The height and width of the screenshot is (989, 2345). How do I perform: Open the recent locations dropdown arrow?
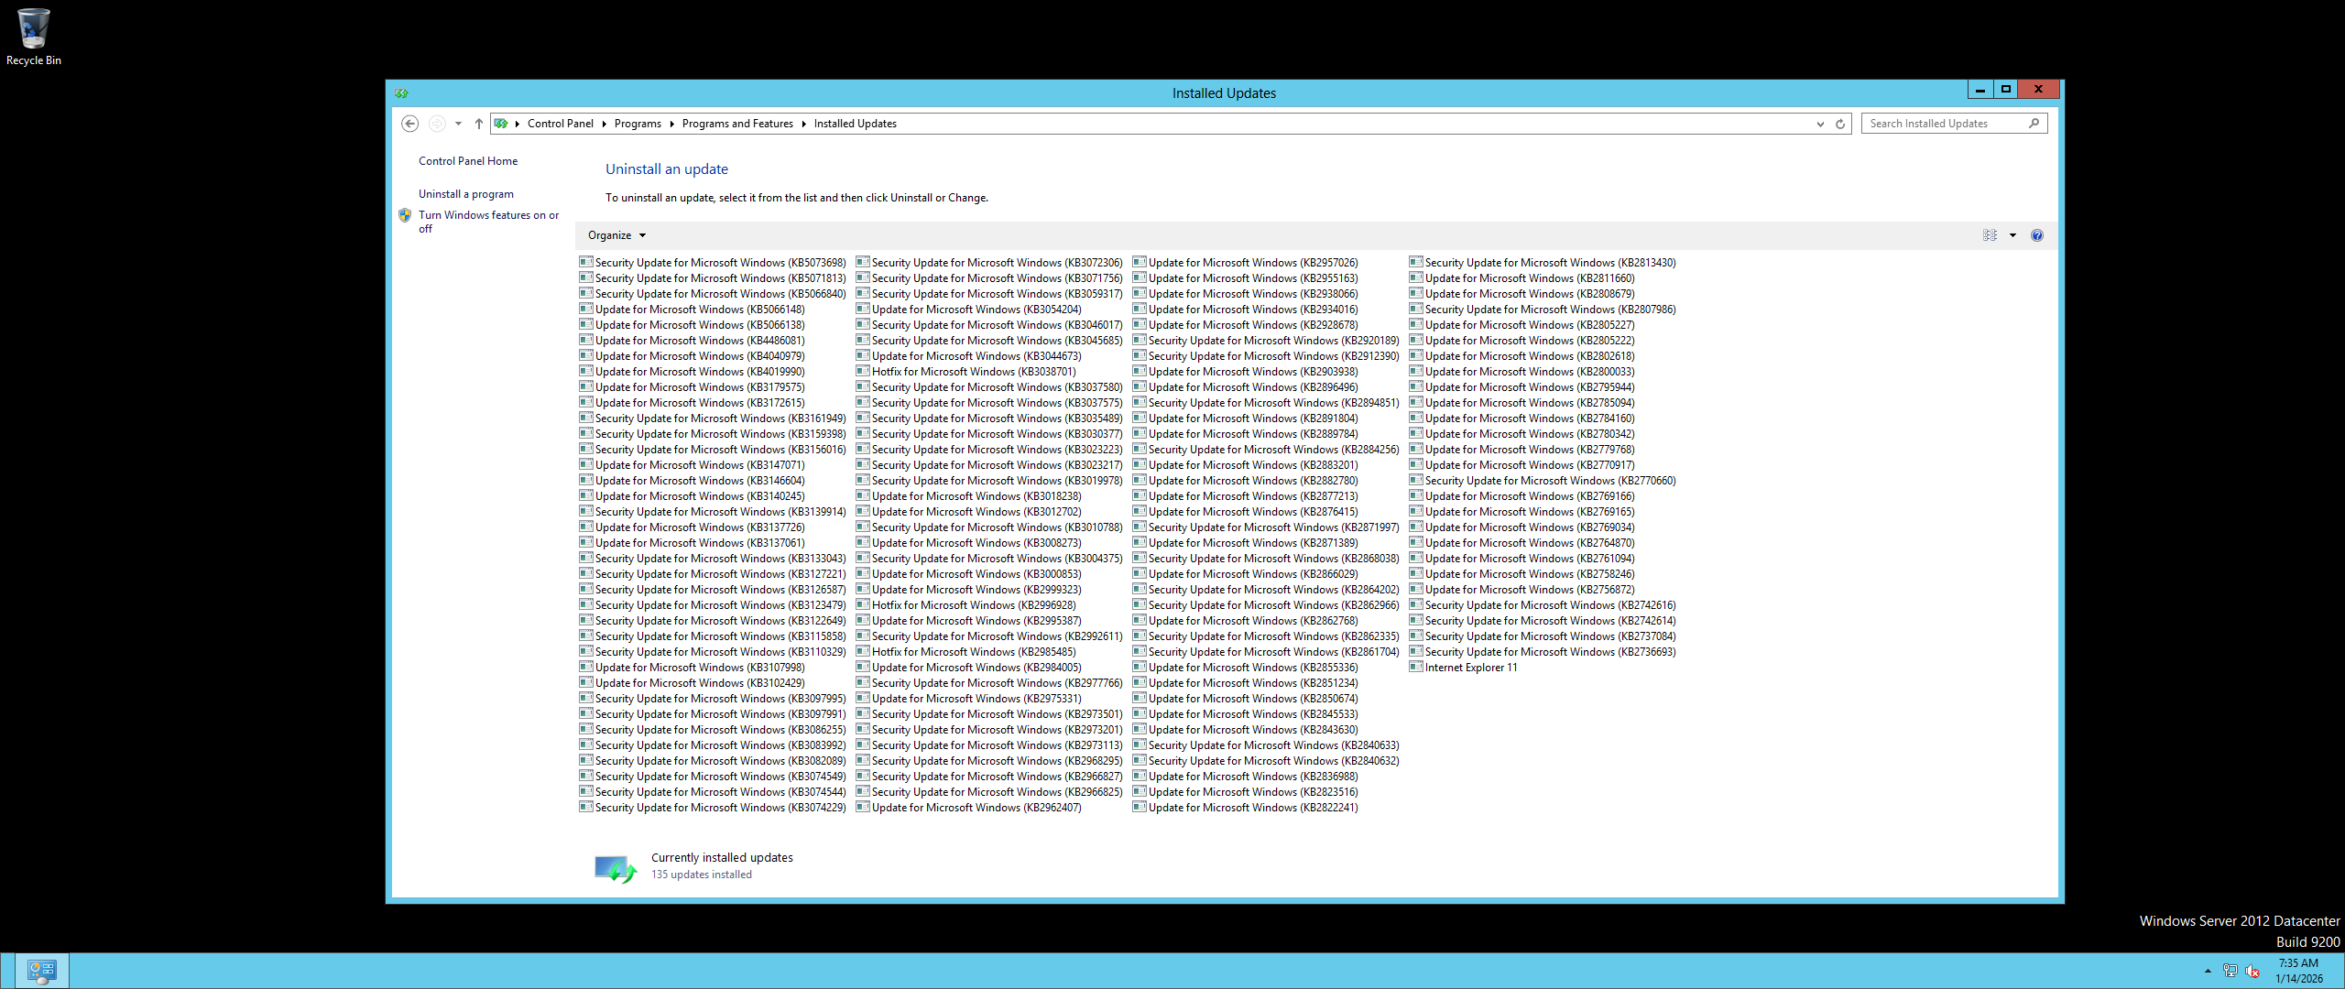coord(458,124)
